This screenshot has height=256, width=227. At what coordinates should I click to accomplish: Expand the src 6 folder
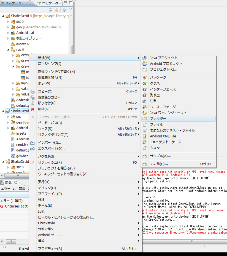pos(8,21)
